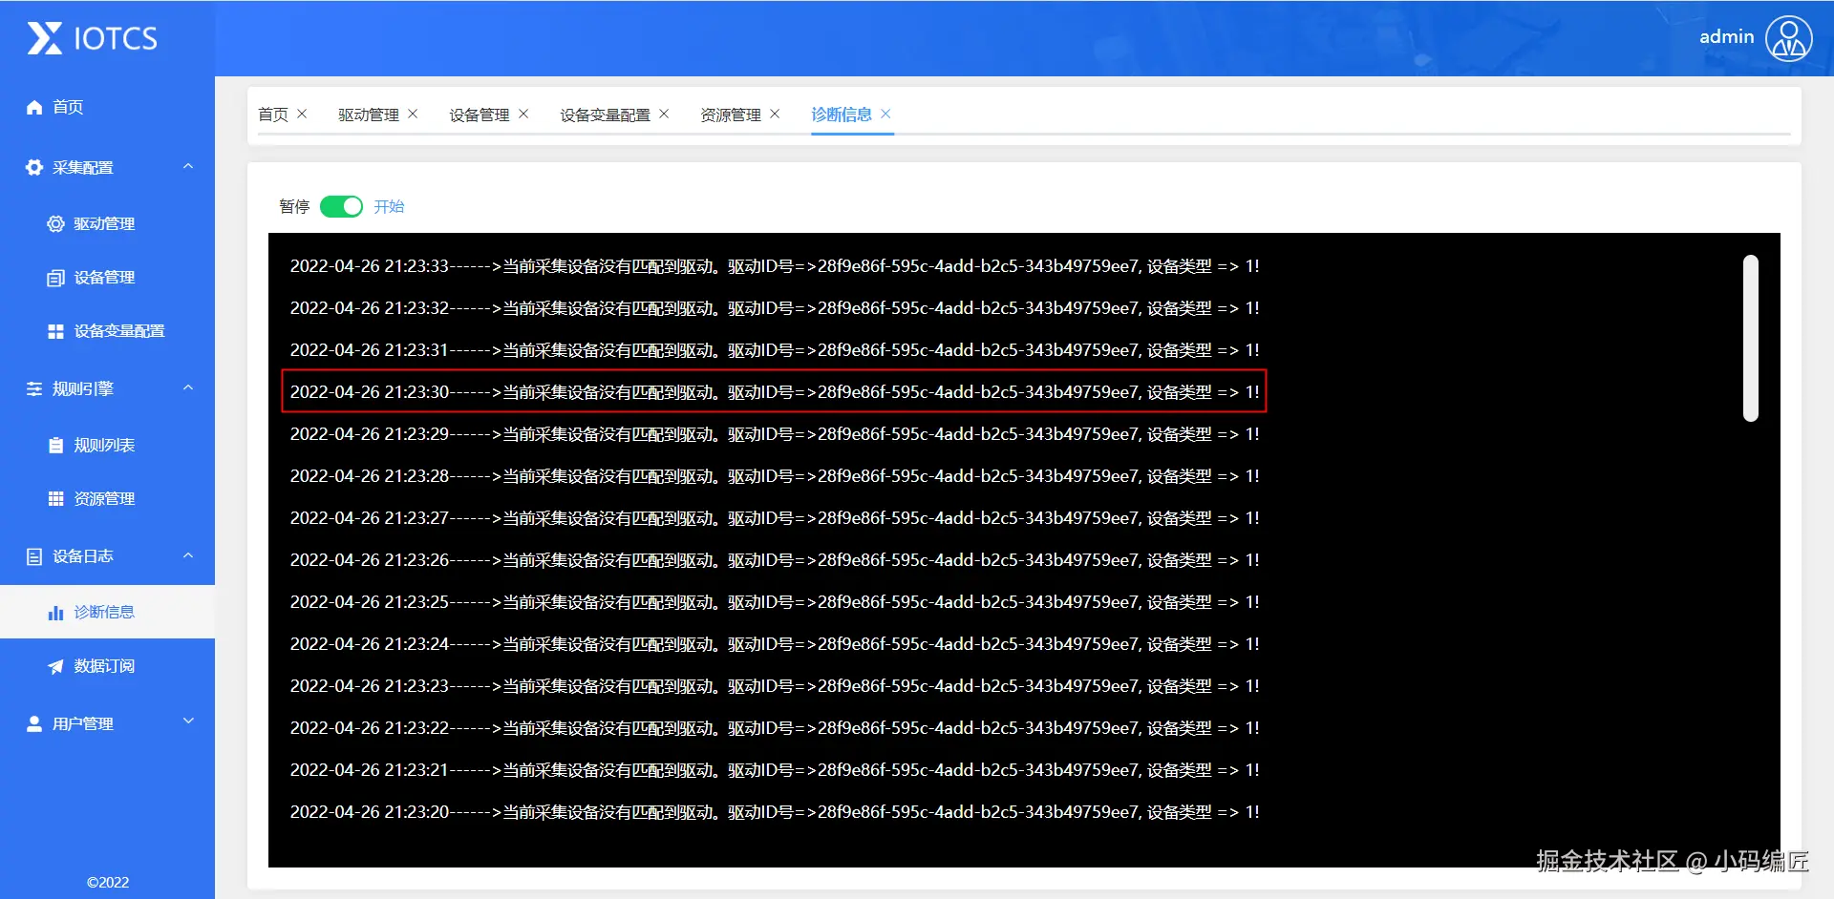
Task: Collapse the 规则引擎 menu chevron
Action: [188, 387]
